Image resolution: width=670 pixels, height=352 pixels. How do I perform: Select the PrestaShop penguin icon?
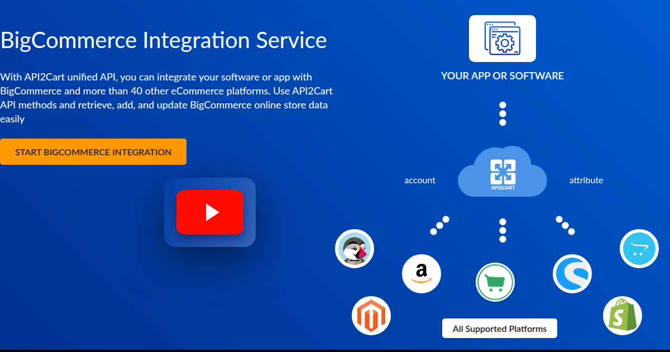click(x=355, y=249)
